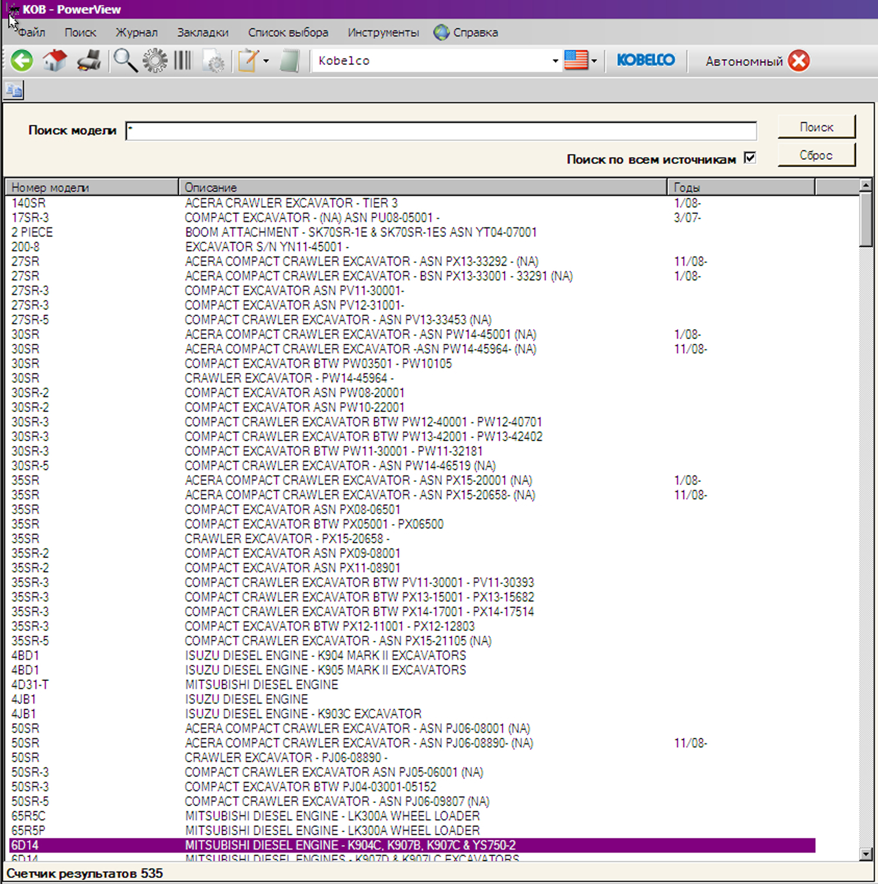Expand the notepad icon dropdown arrow
The width and height of the screenshot is (878, 884).
point(266,61)
